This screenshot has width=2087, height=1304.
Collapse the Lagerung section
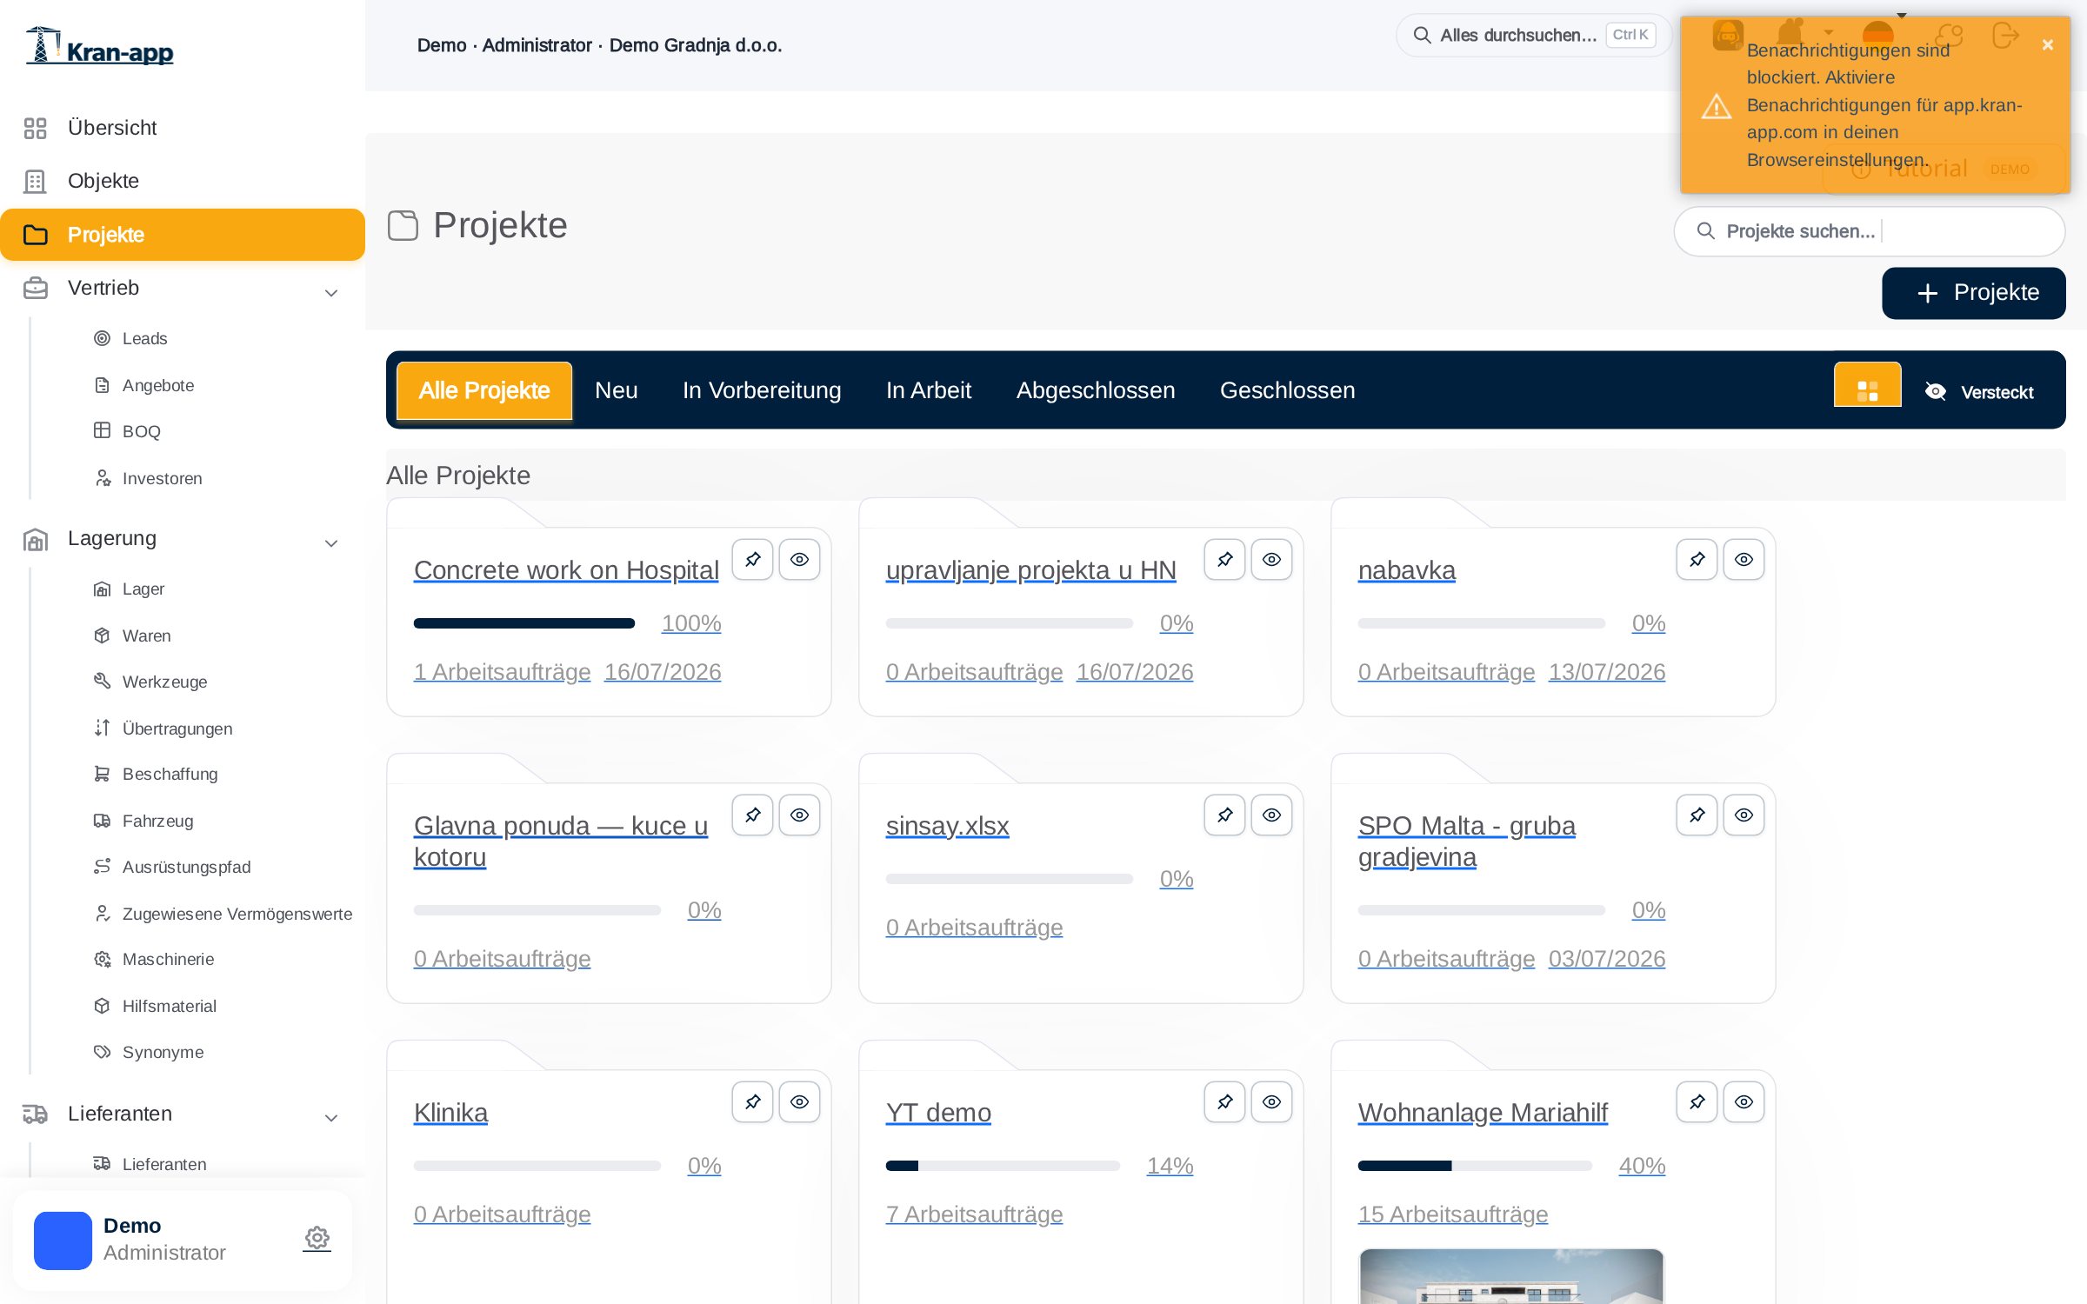331,542
